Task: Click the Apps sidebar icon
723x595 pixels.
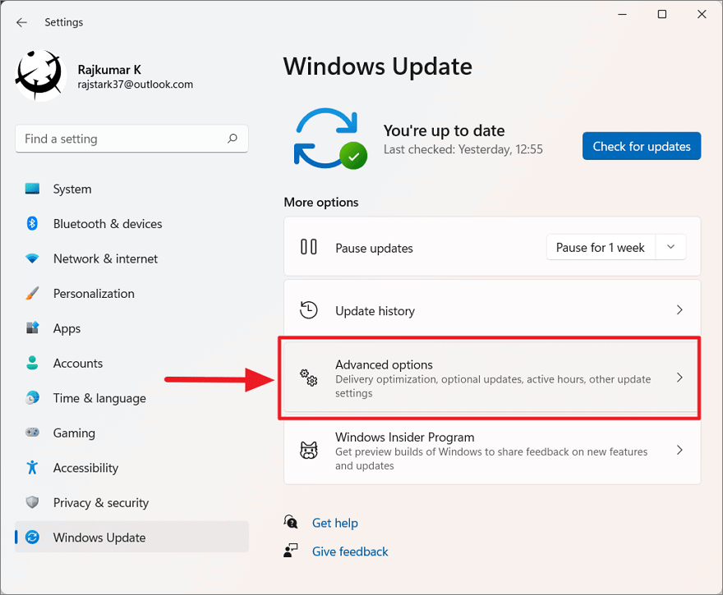Action: [32, 328]
